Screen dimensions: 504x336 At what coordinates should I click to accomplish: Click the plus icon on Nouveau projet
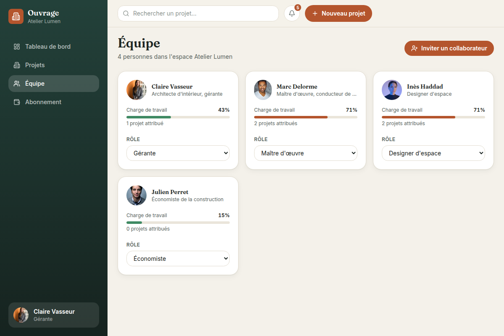315,13
